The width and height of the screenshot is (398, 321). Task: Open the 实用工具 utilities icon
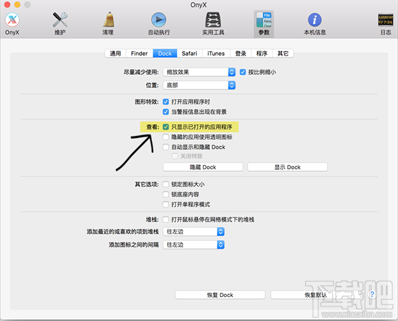point(213,24)
